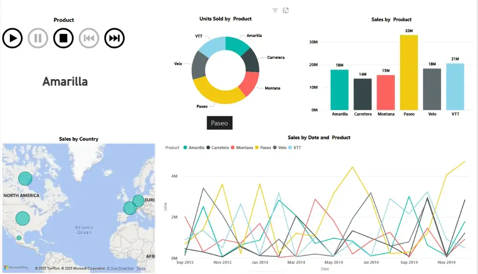
Task: Open the filters icon above donut chart
Action: (x=275, y=11)
